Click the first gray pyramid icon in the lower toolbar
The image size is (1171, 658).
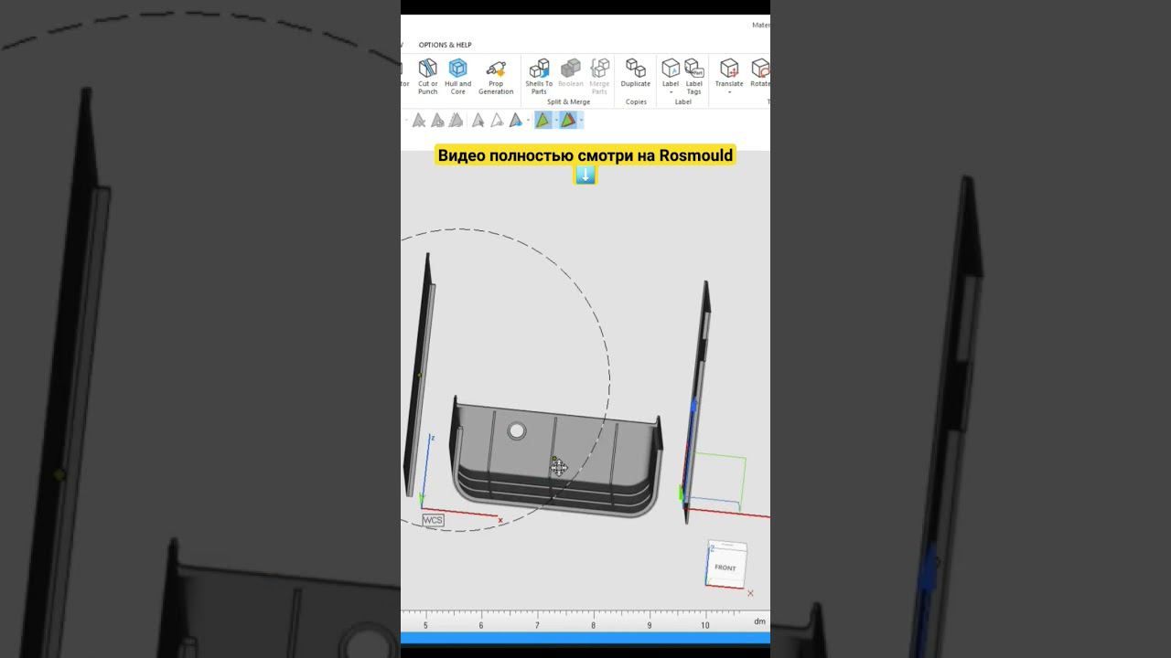point(419,120)
